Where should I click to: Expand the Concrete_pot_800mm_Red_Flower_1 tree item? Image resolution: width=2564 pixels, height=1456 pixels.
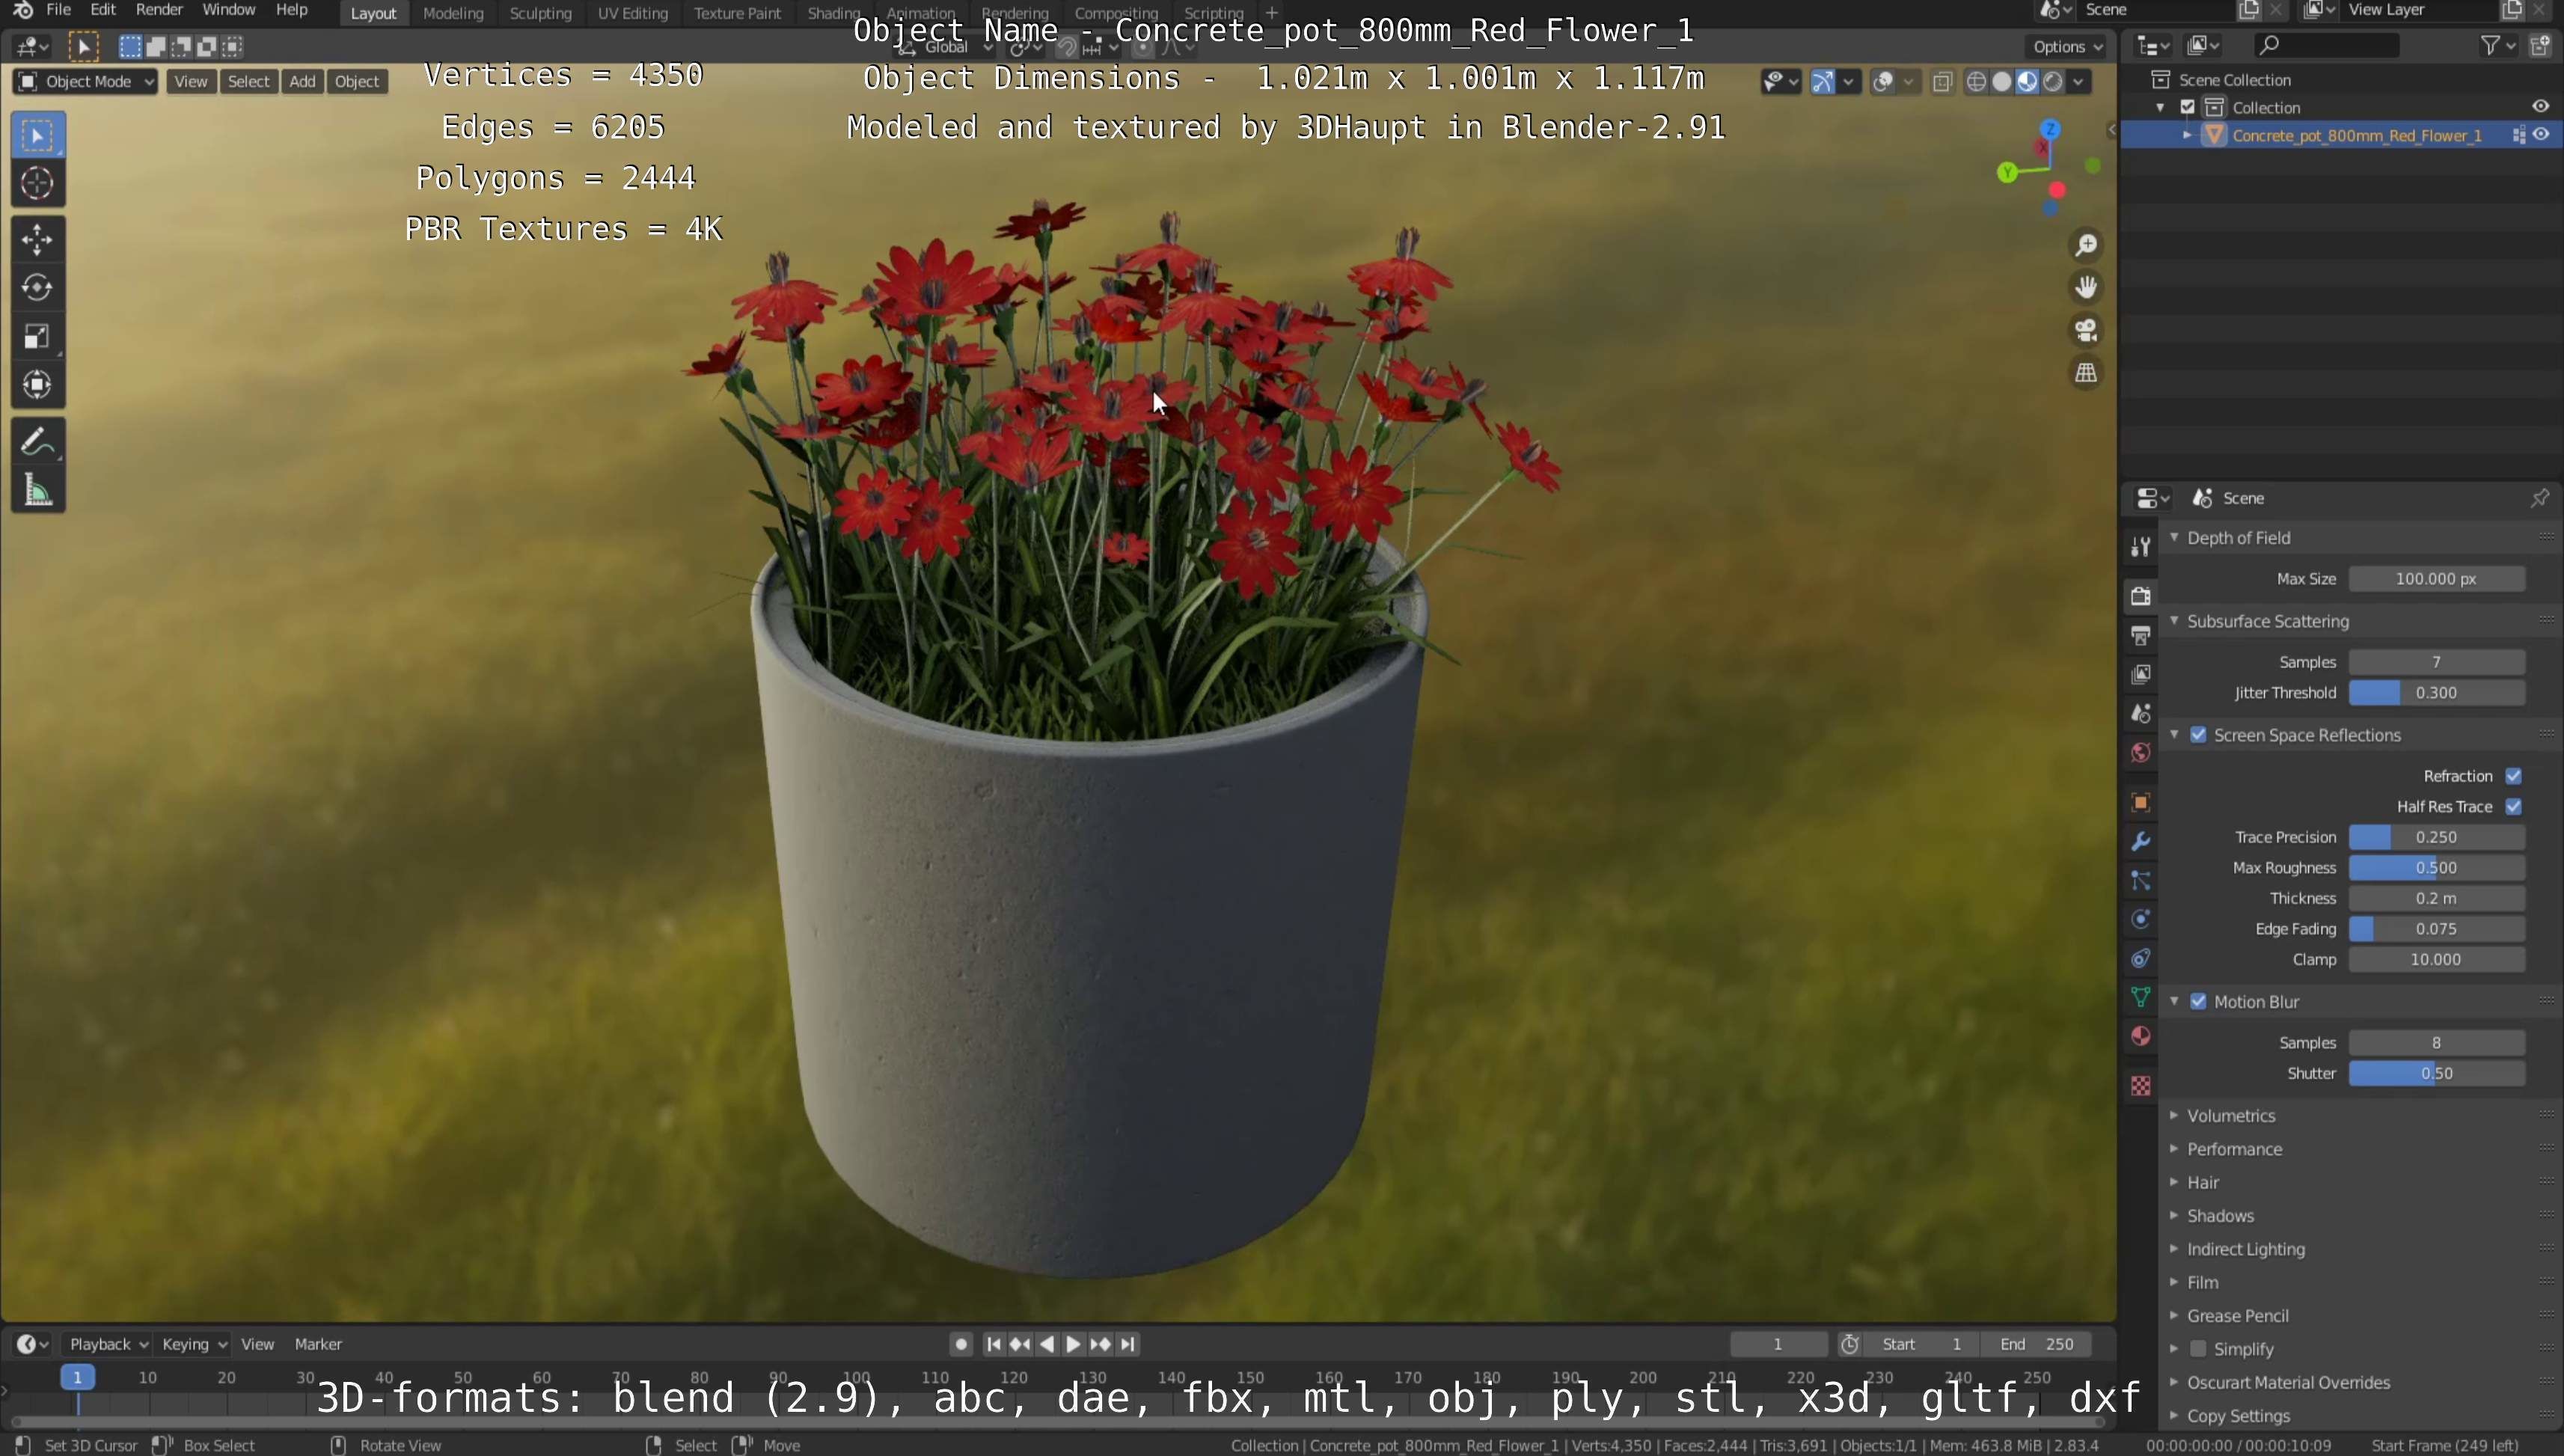point(2187,135)
